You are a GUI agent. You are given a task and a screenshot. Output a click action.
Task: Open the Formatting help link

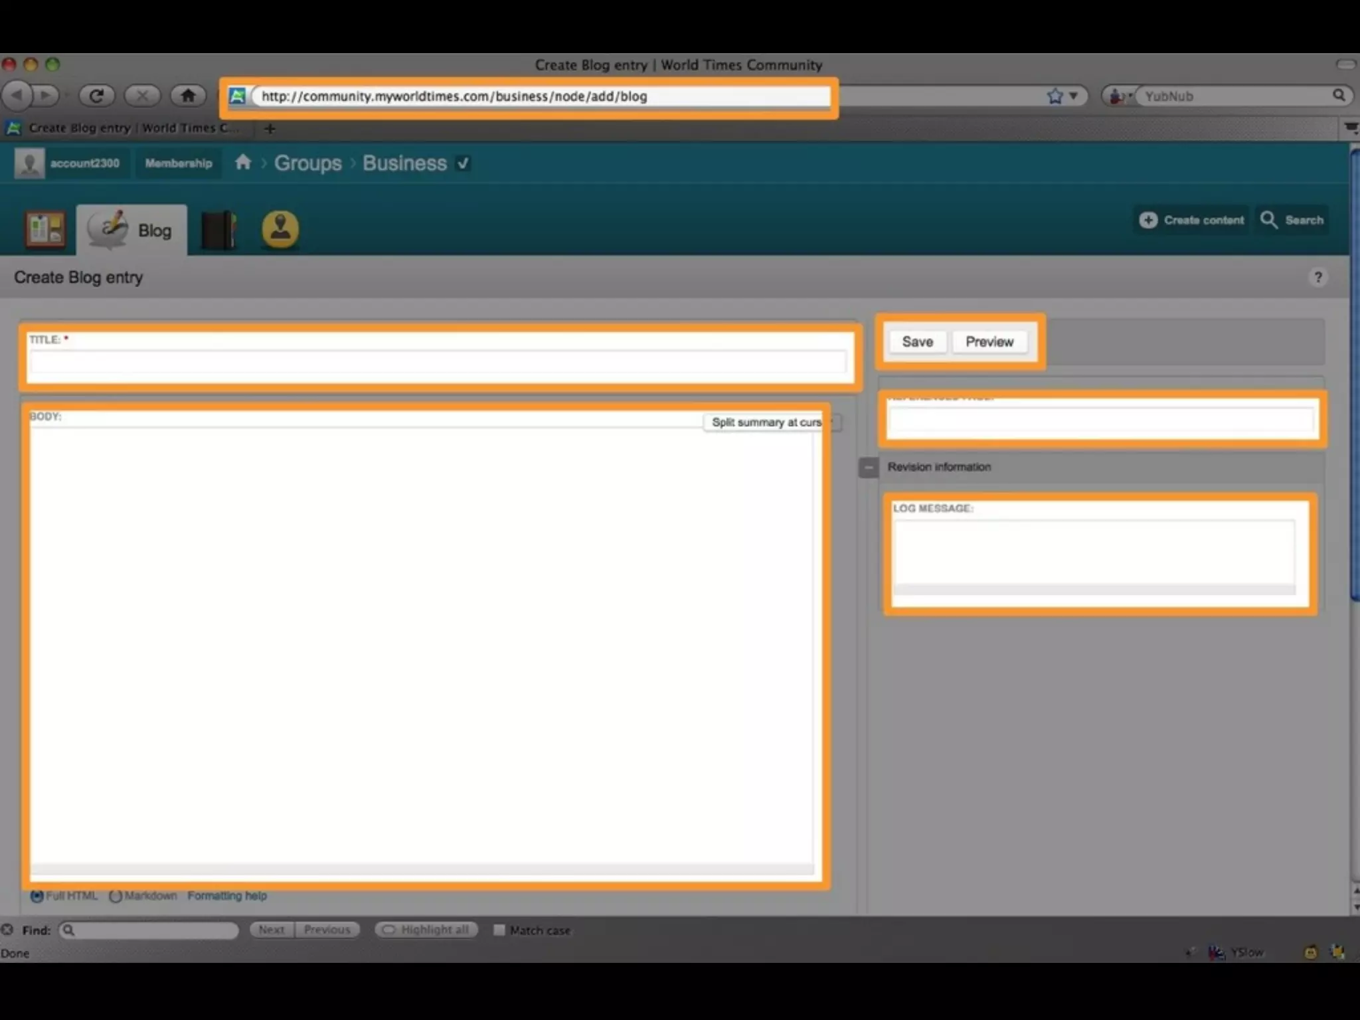[226, 896]
